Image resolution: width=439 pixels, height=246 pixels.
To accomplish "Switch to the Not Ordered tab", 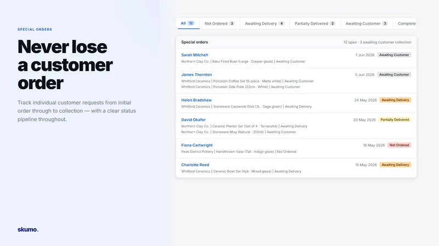I will point(219,24).
